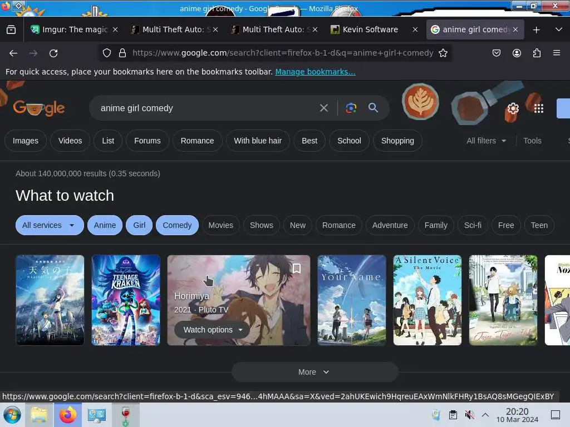This screenshot has width=570, height=427.
Task: Enable the Movies filter chip
Action: (220, 225)
